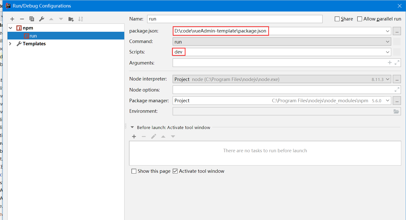406x220 pixels.
Task: Select the run configuration item
Action: click(66, 36)
